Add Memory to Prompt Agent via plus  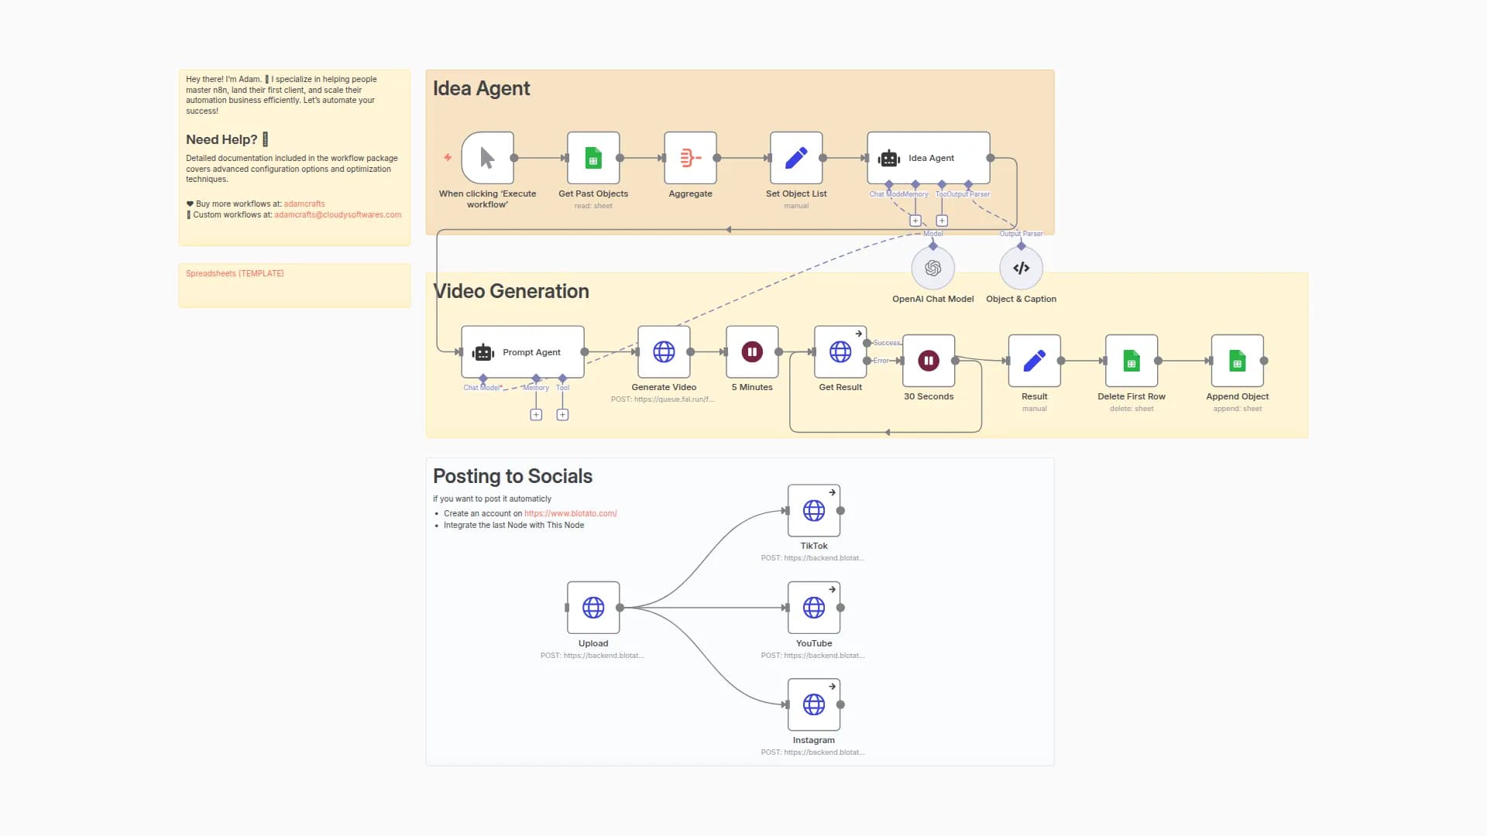tap(536, 415)
